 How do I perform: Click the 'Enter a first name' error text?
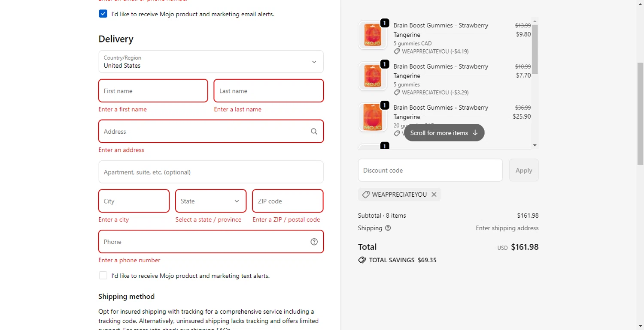point(123,109)
